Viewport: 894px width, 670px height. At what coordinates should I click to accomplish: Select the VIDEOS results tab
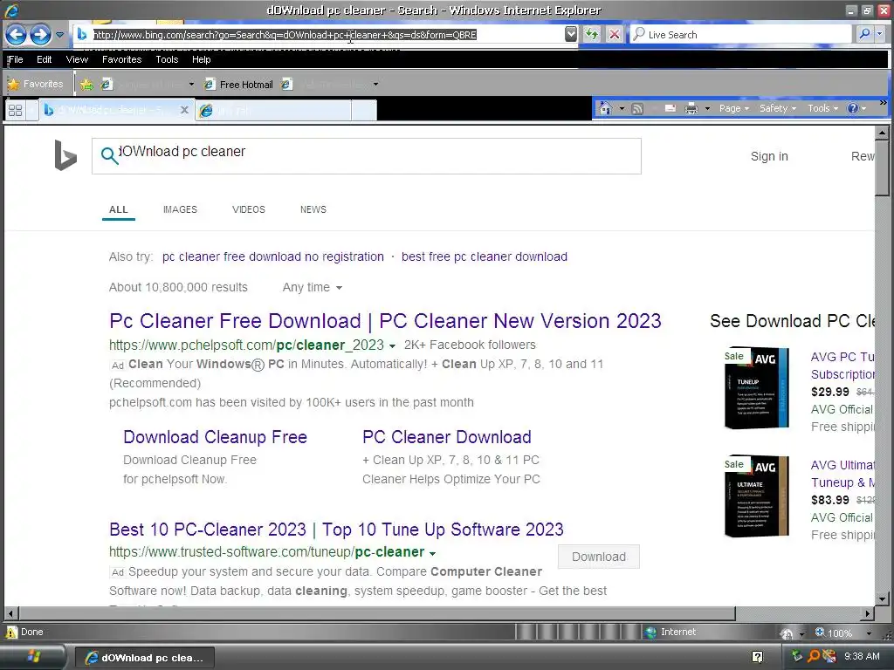coord(249,209)
